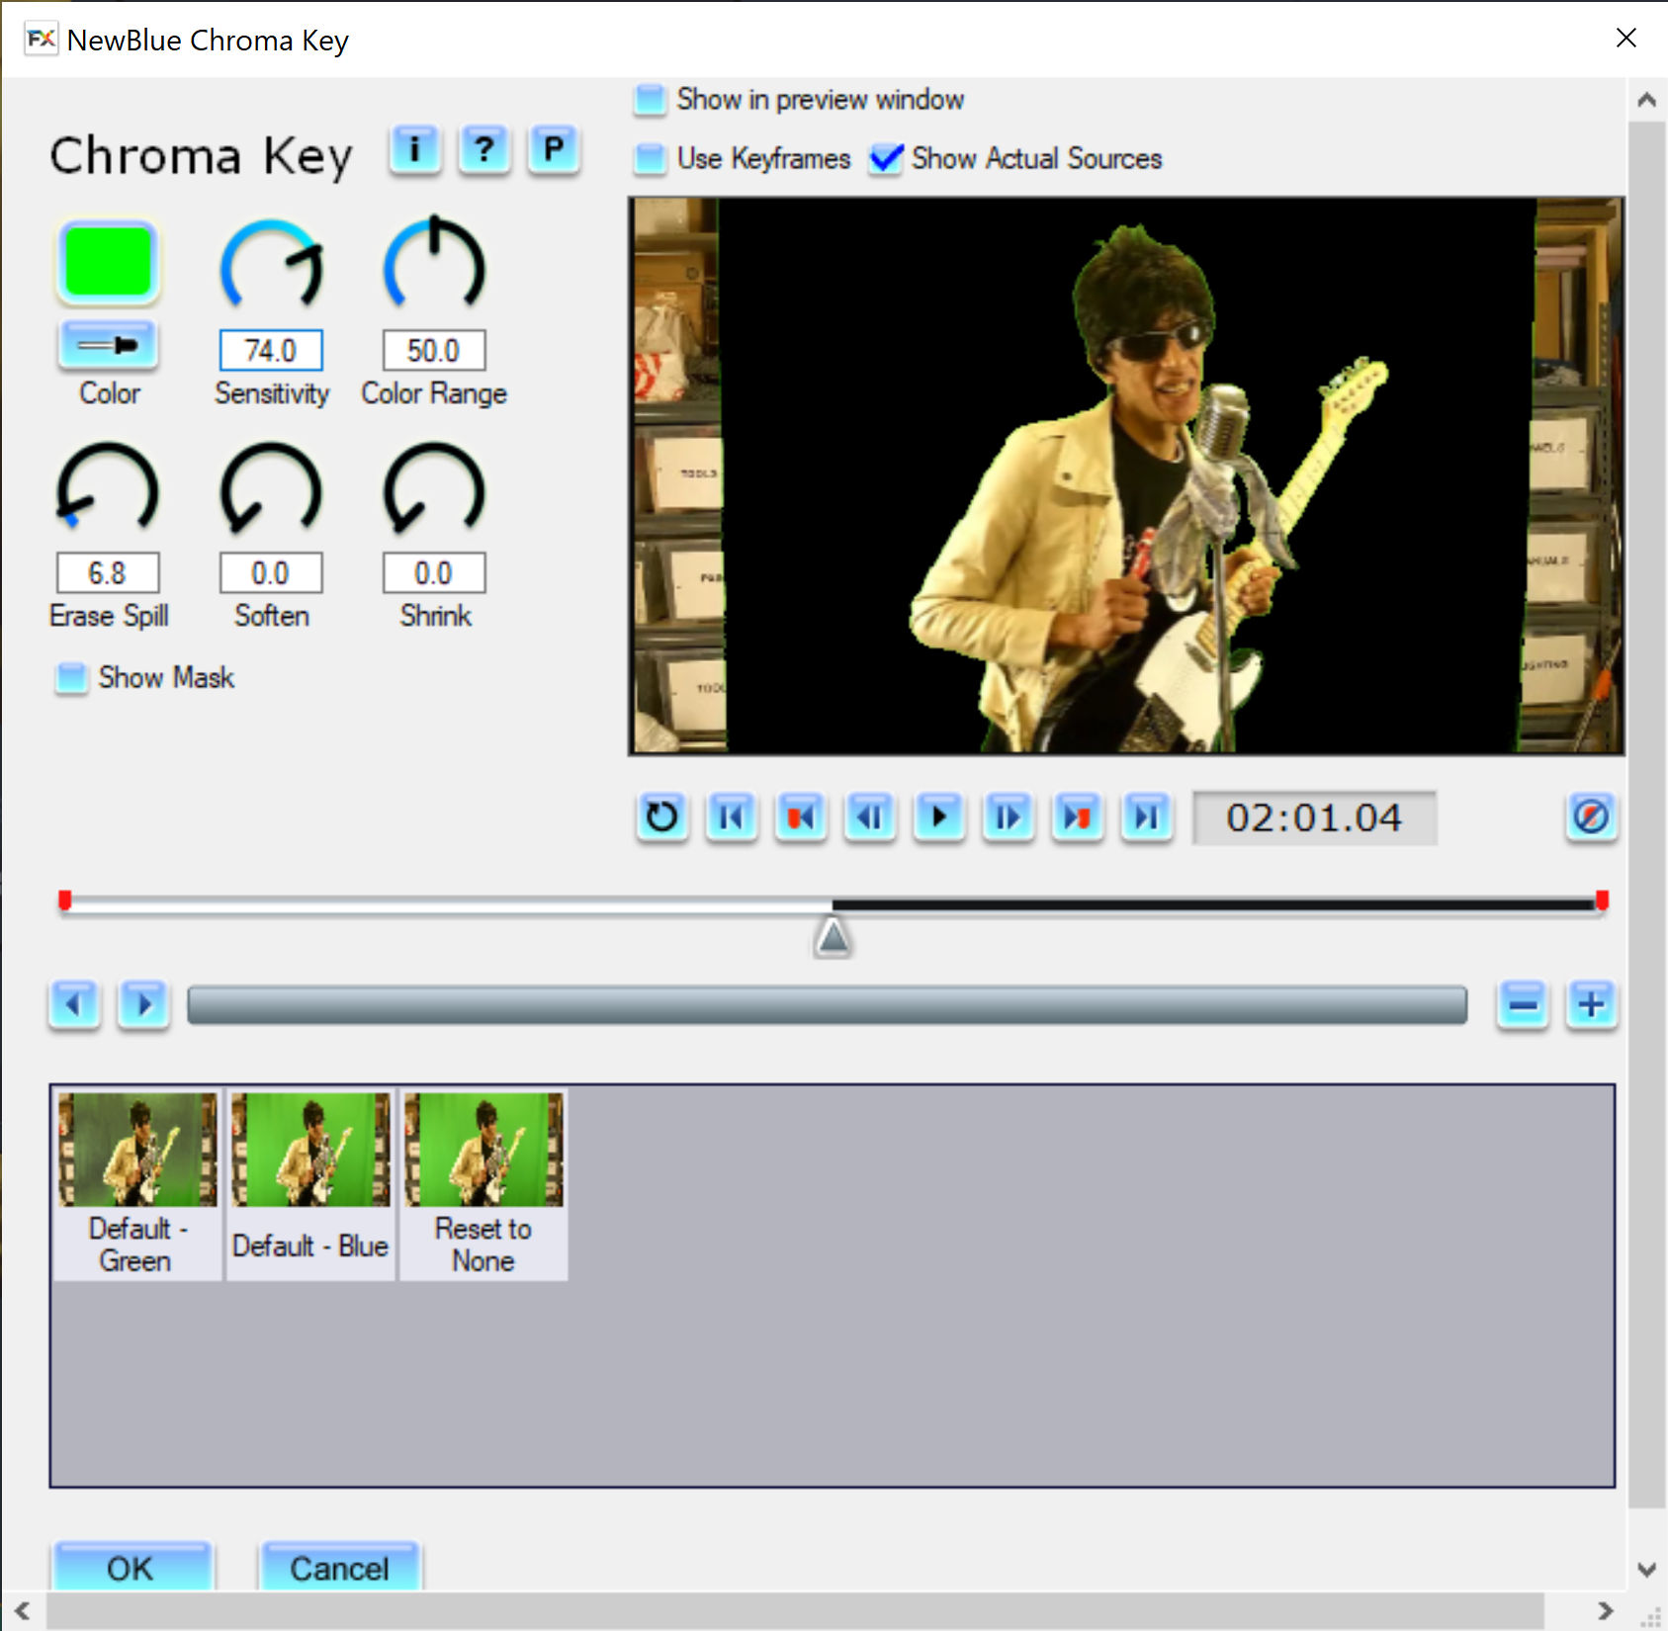This screenshot has width=1668, height=1631.
Task: Select the Shrink value field 0.0
Action: tap(434, 573)
